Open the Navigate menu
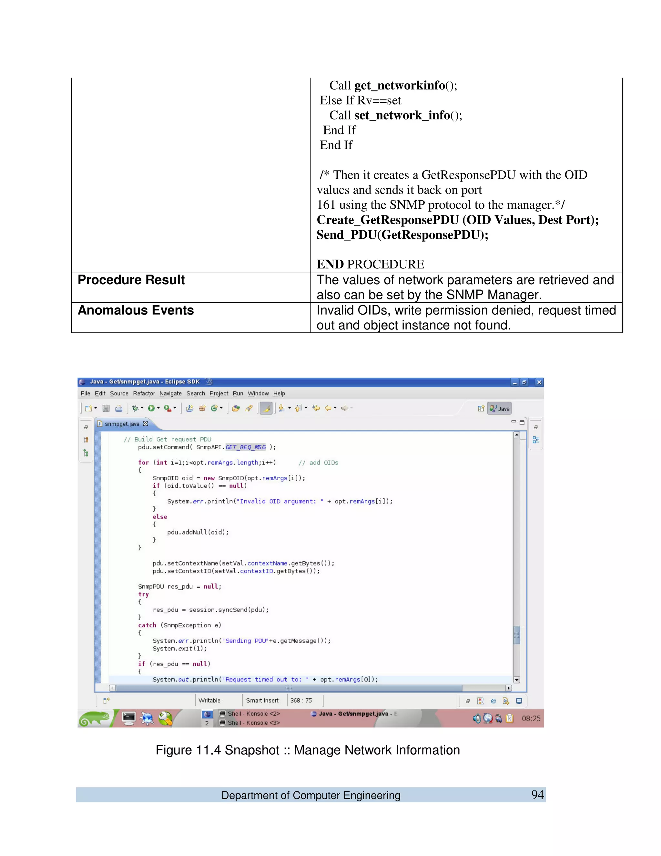This screenshot has width=661, height=856. [171, 393]
